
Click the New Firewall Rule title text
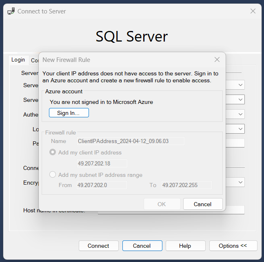tap(66, 60)
